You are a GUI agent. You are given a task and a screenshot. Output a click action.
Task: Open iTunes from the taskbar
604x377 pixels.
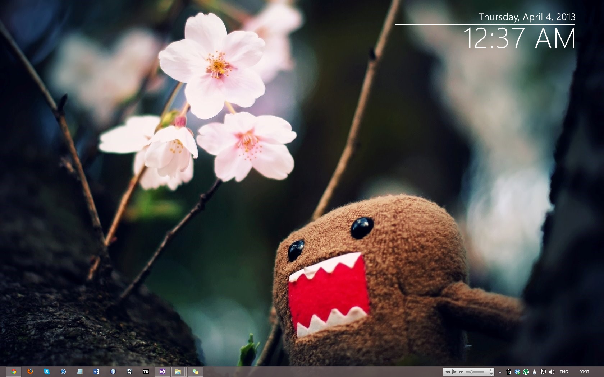point(63,372)
